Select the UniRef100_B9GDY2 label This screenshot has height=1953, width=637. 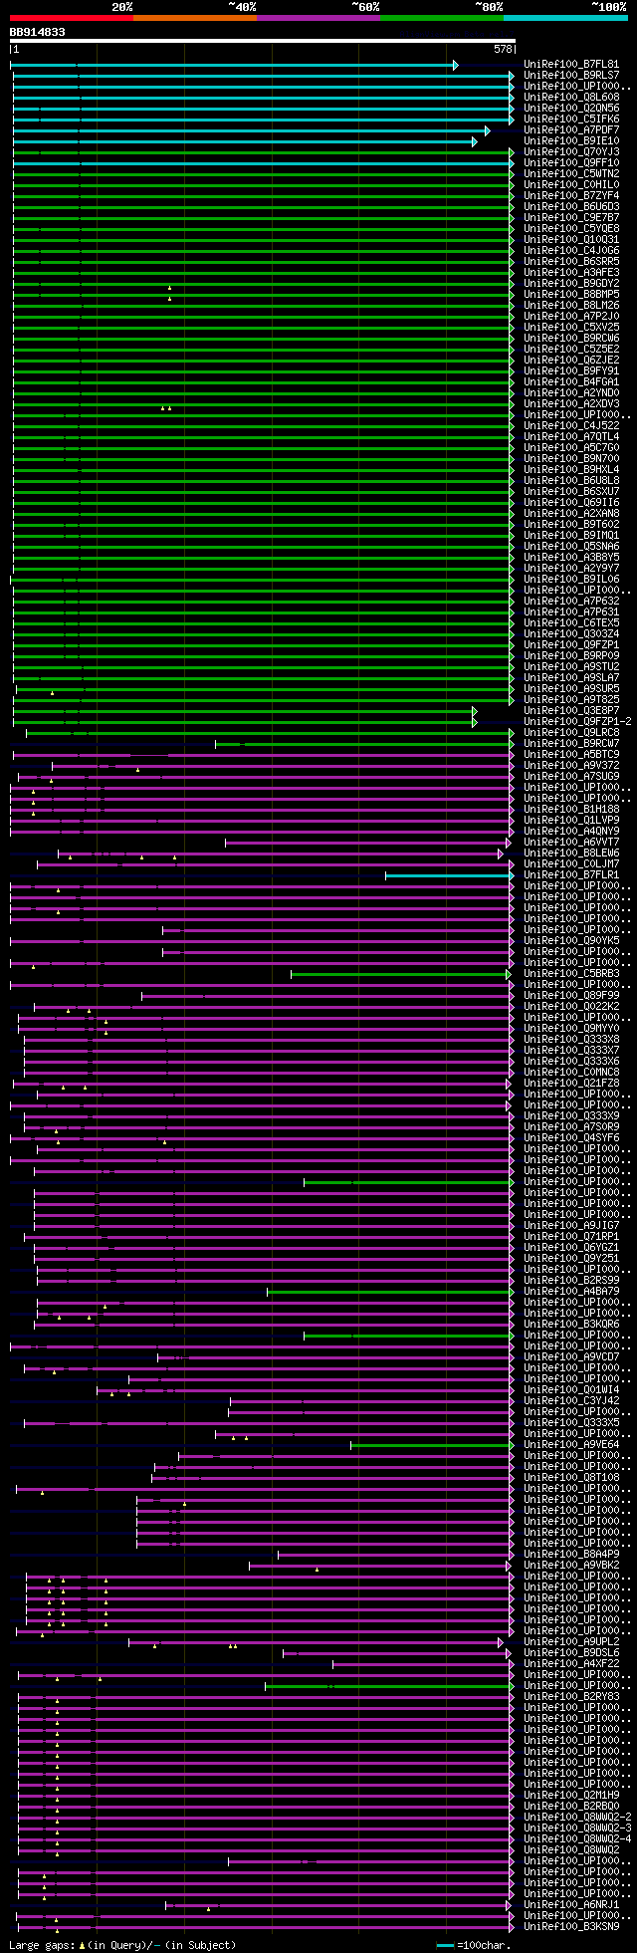click(571, 284)
